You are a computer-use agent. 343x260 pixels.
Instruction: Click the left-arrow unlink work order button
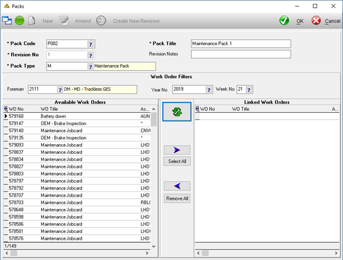click(177, 186)
